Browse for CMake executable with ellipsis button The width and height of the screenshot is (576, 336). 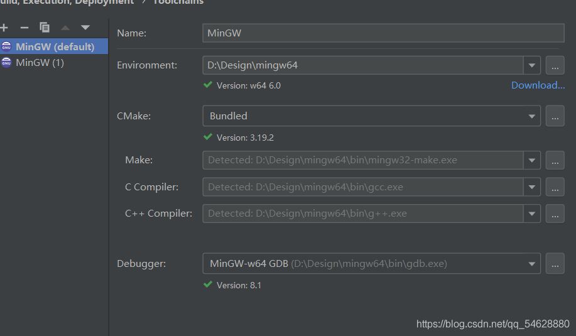click(x=555, y=116)
